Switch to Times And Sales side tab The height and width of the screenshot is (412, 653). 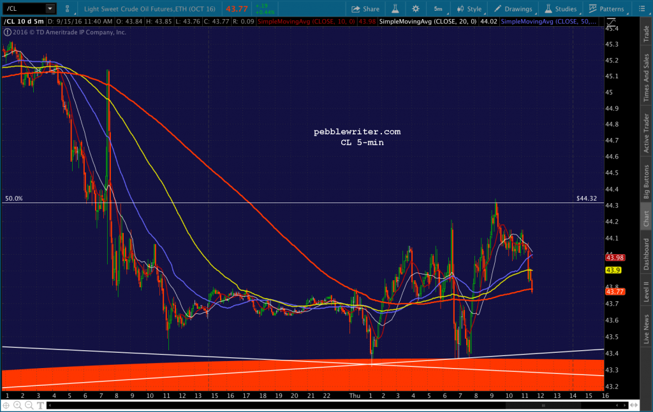(647, 78)
